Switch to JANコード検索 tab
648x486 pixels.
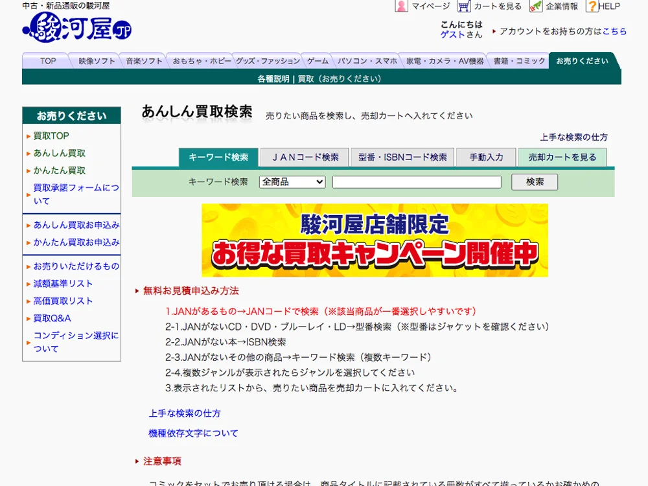coord(305,157)
